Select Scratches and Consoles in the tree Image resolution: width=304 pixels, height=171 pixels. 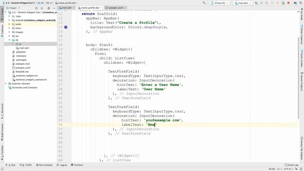(x=24, y=87)
